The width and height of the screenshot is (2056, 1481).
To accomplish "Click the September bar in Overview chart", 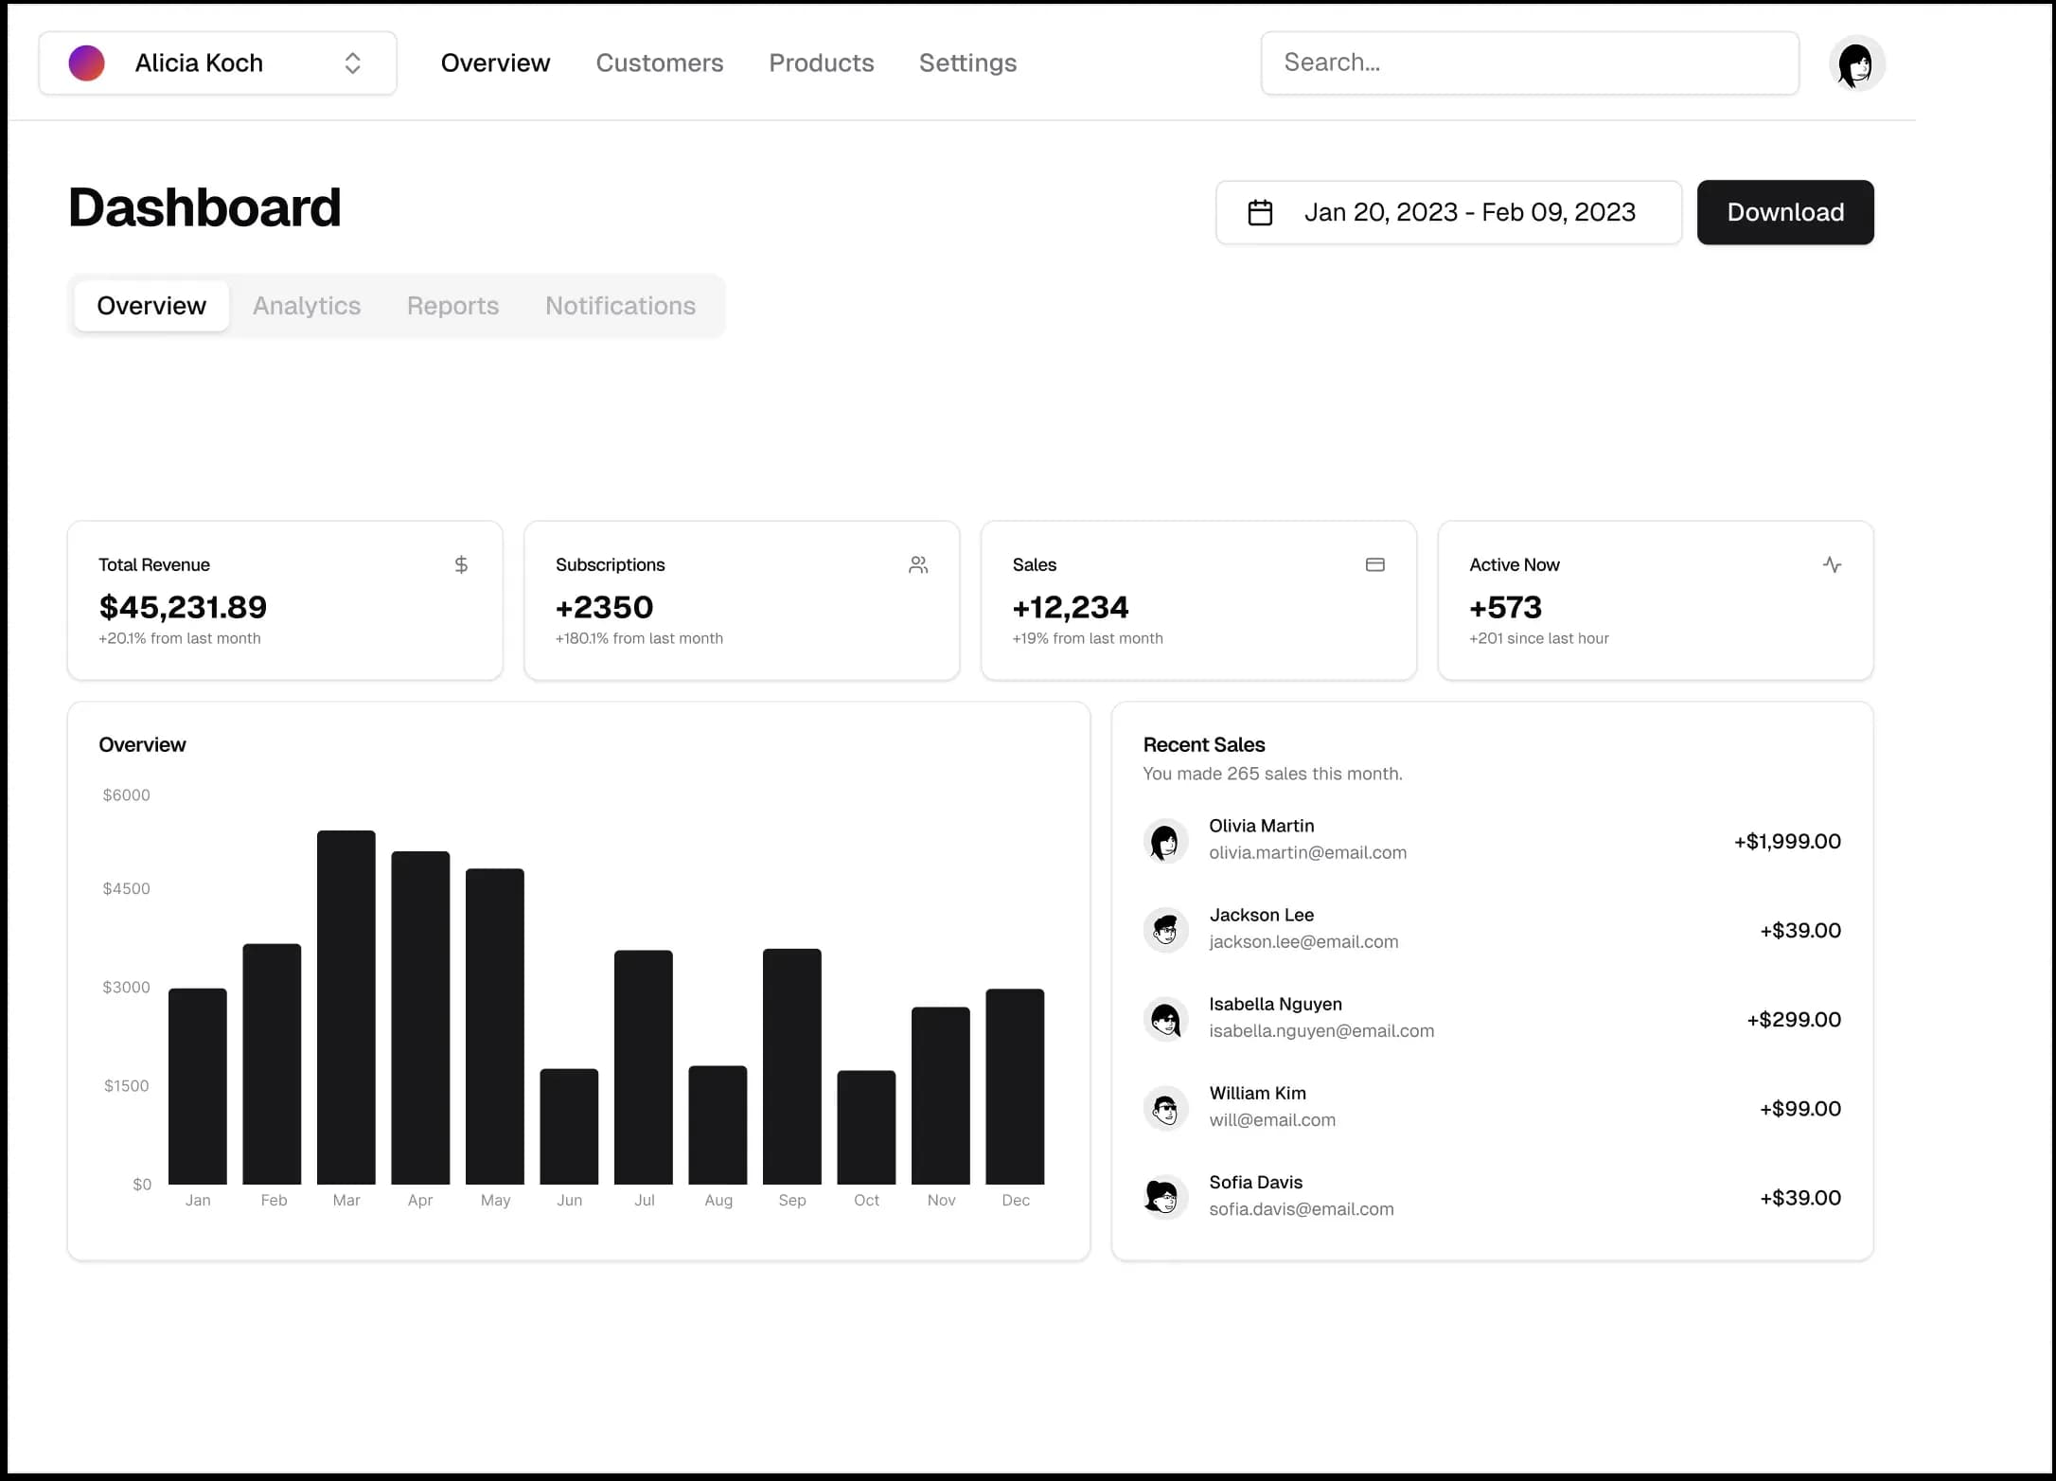I will (792, 1066).
